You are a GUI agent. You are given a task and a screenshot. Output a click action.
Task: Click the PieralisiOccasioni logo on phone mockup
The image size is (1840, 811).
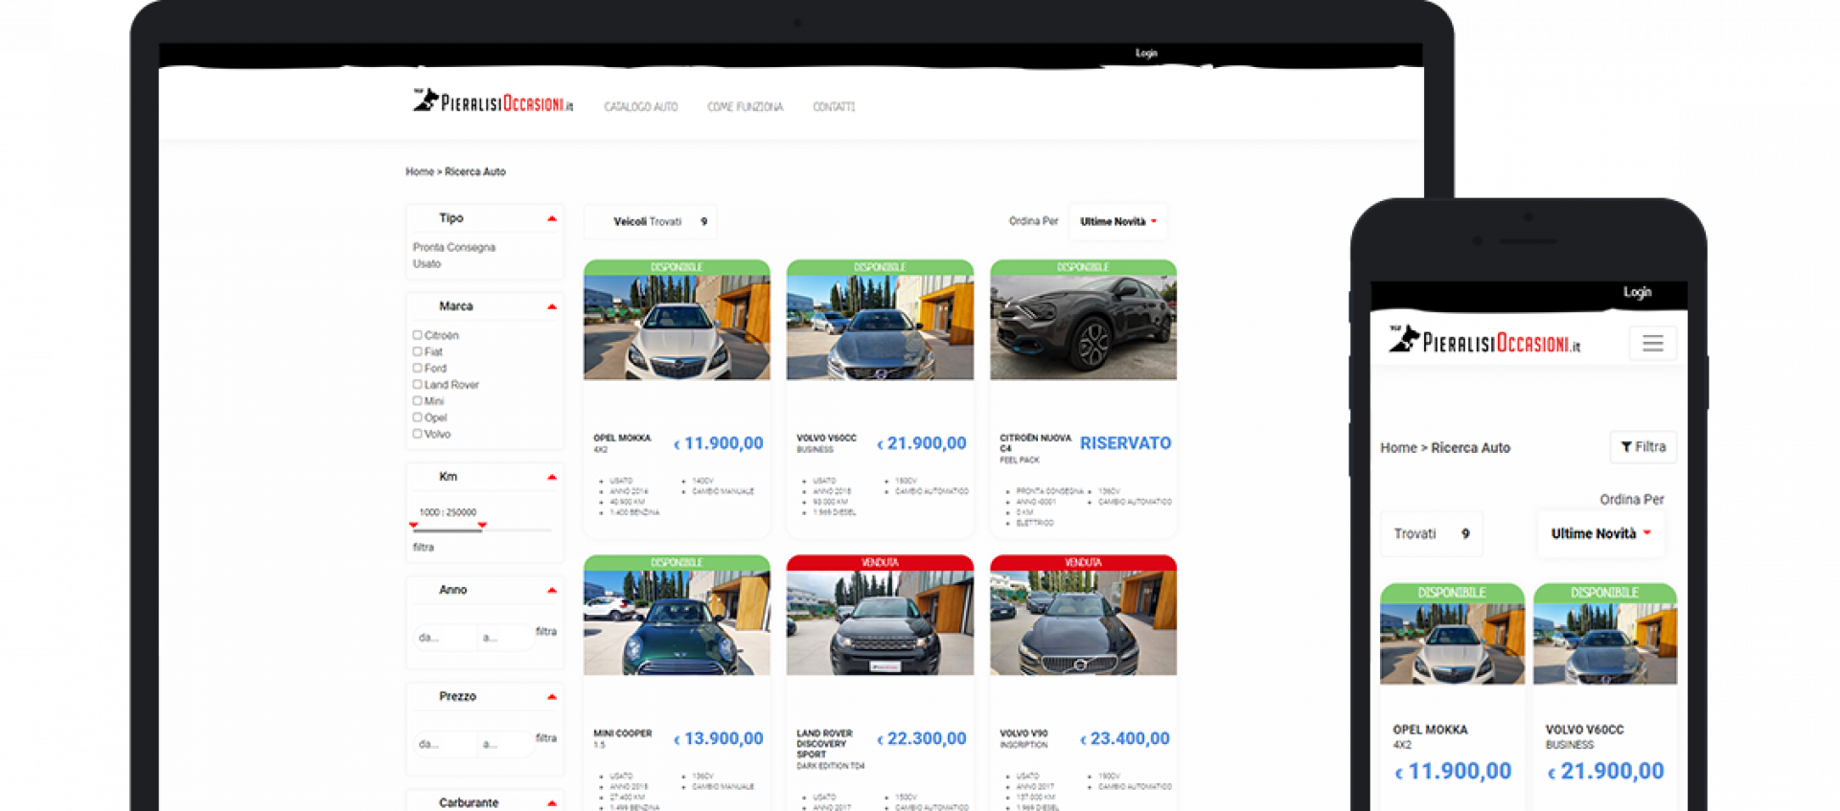(x=1483, y=341)
